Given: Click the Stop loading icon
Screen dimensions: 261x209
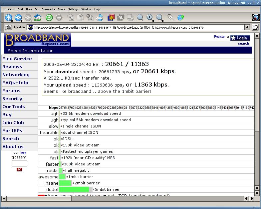Looking at the screenshot, I should pyautogui.click(x=59, y=17).
